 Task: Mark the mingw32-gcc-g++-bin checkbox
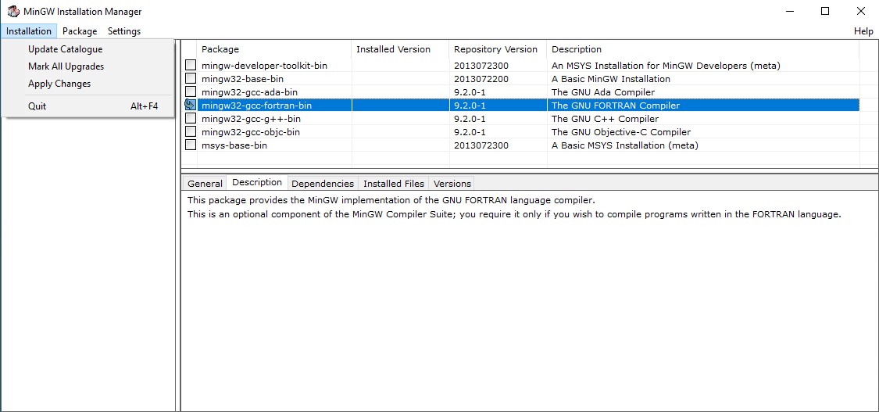tap(191, 118)
